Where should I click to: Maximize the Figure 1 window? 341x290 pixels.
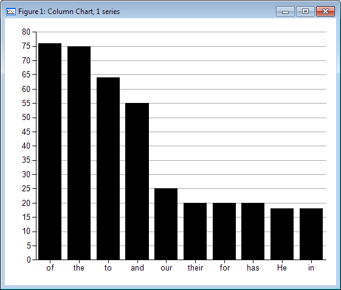[x=305, y=12]
